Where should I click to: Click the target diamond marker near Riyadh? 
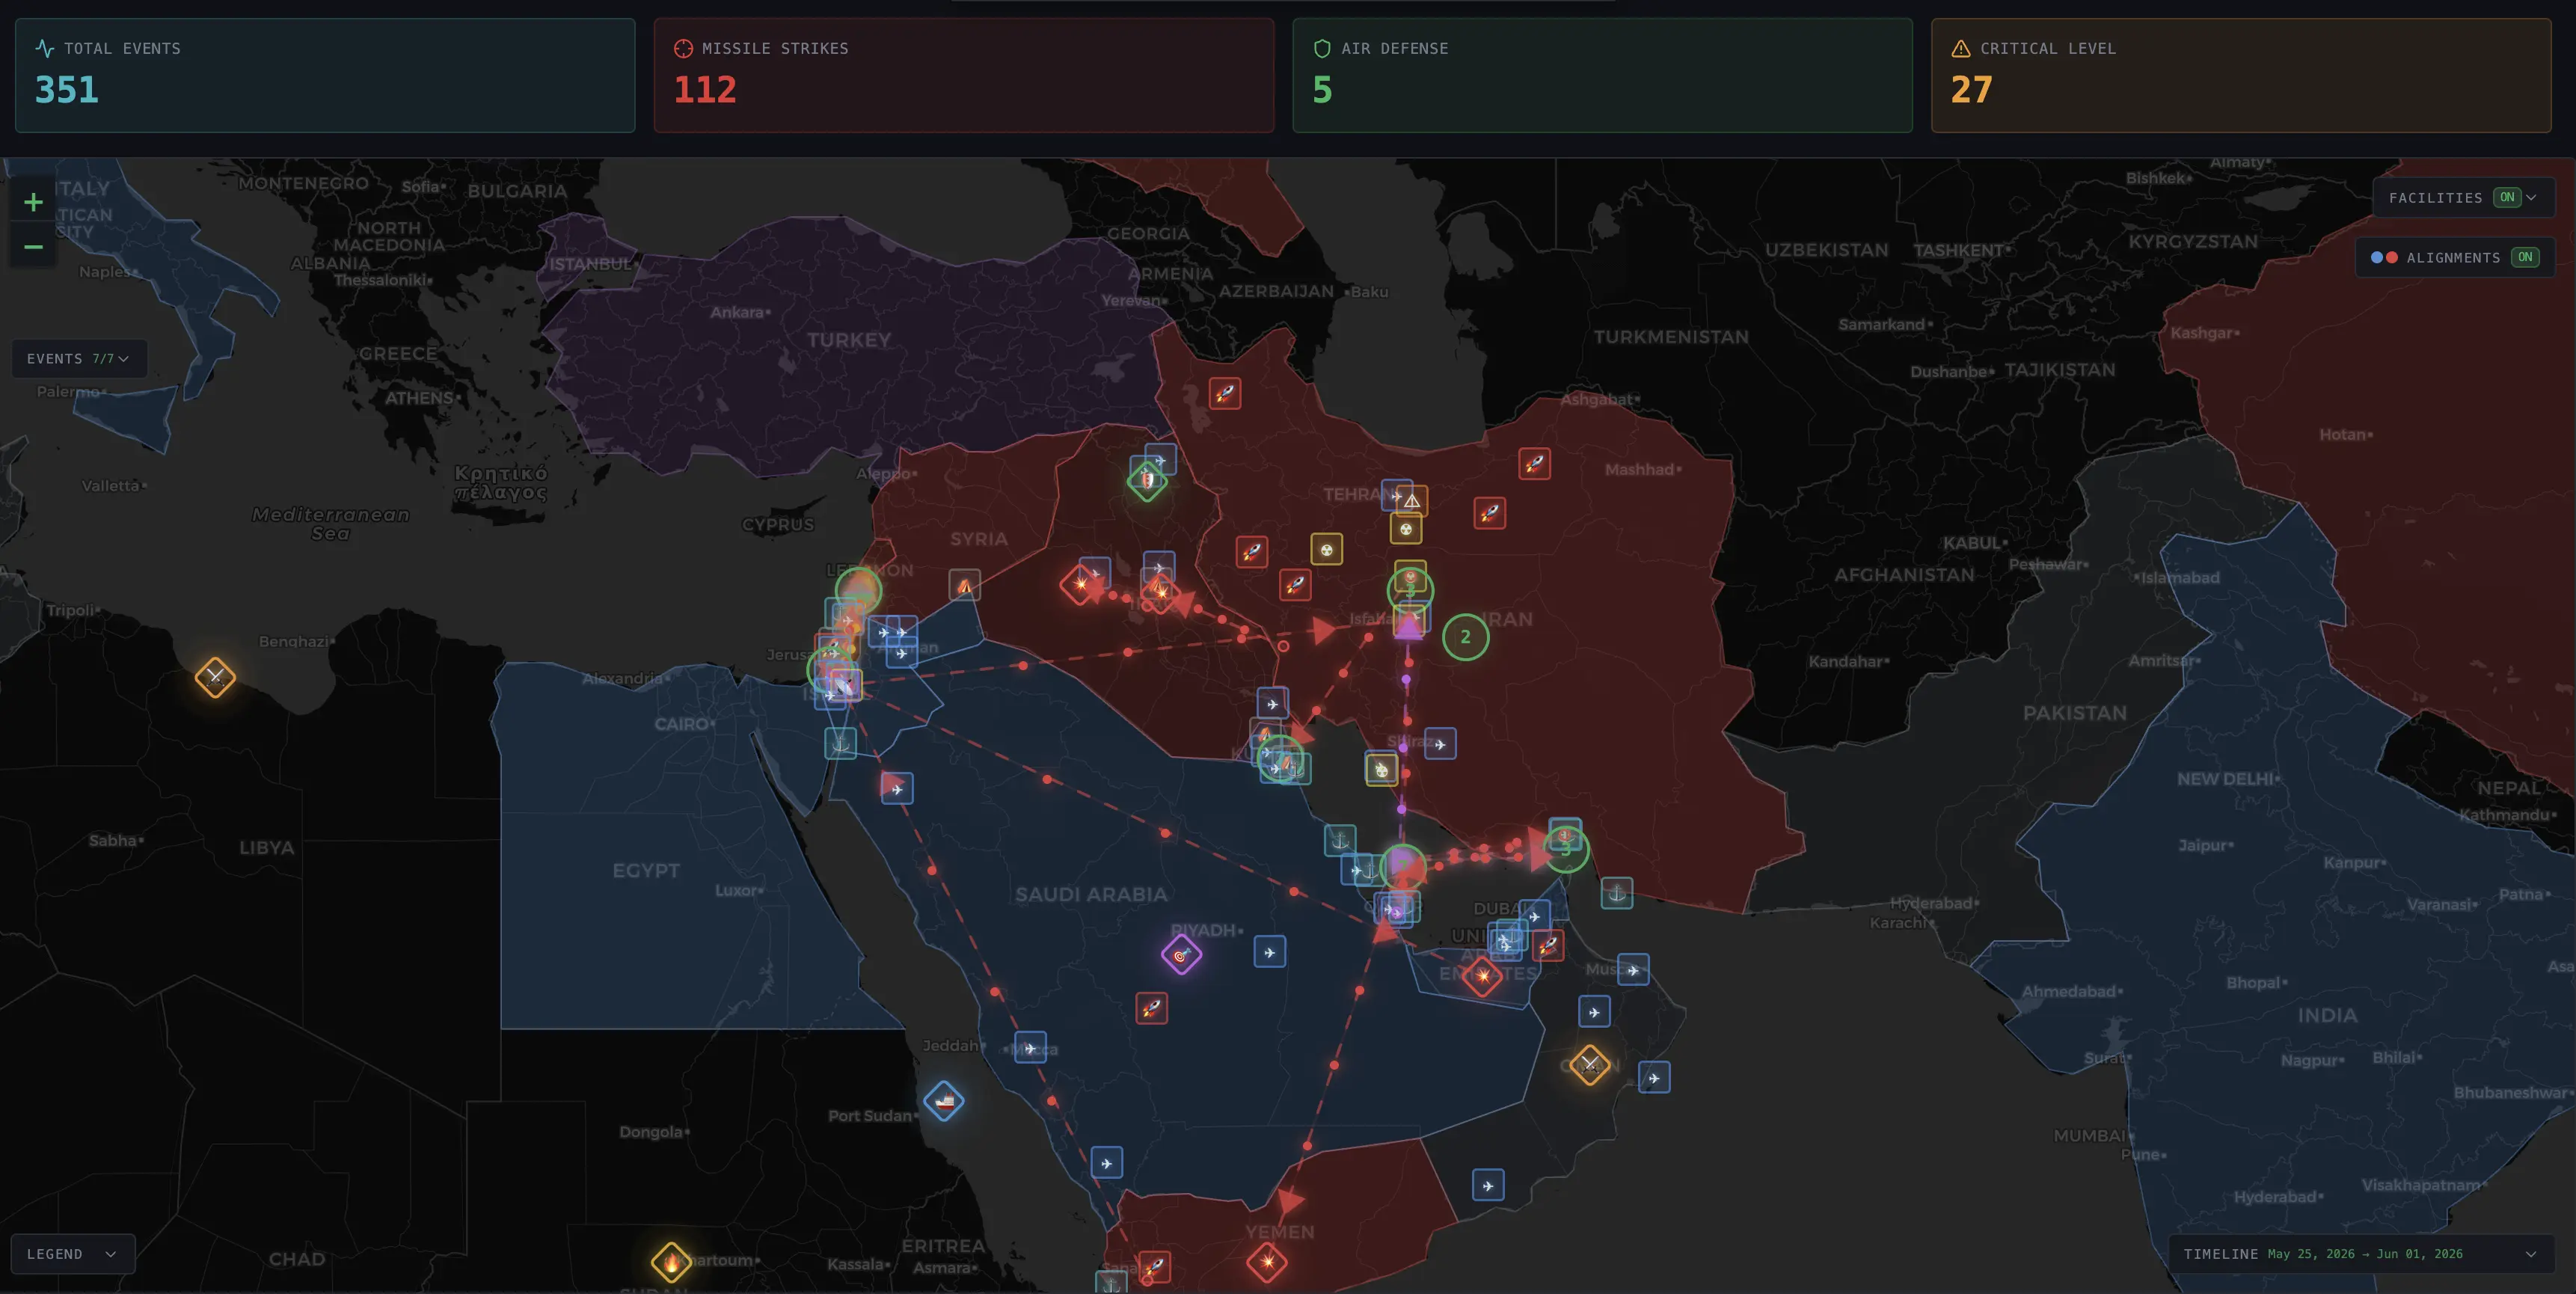click(1181, 955)
